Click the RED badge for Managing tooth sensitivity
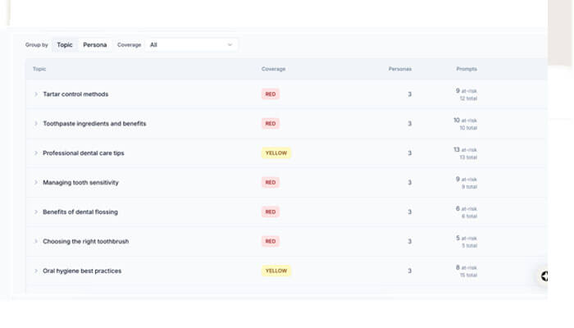 pyautogui.click(x=271, y=182)
